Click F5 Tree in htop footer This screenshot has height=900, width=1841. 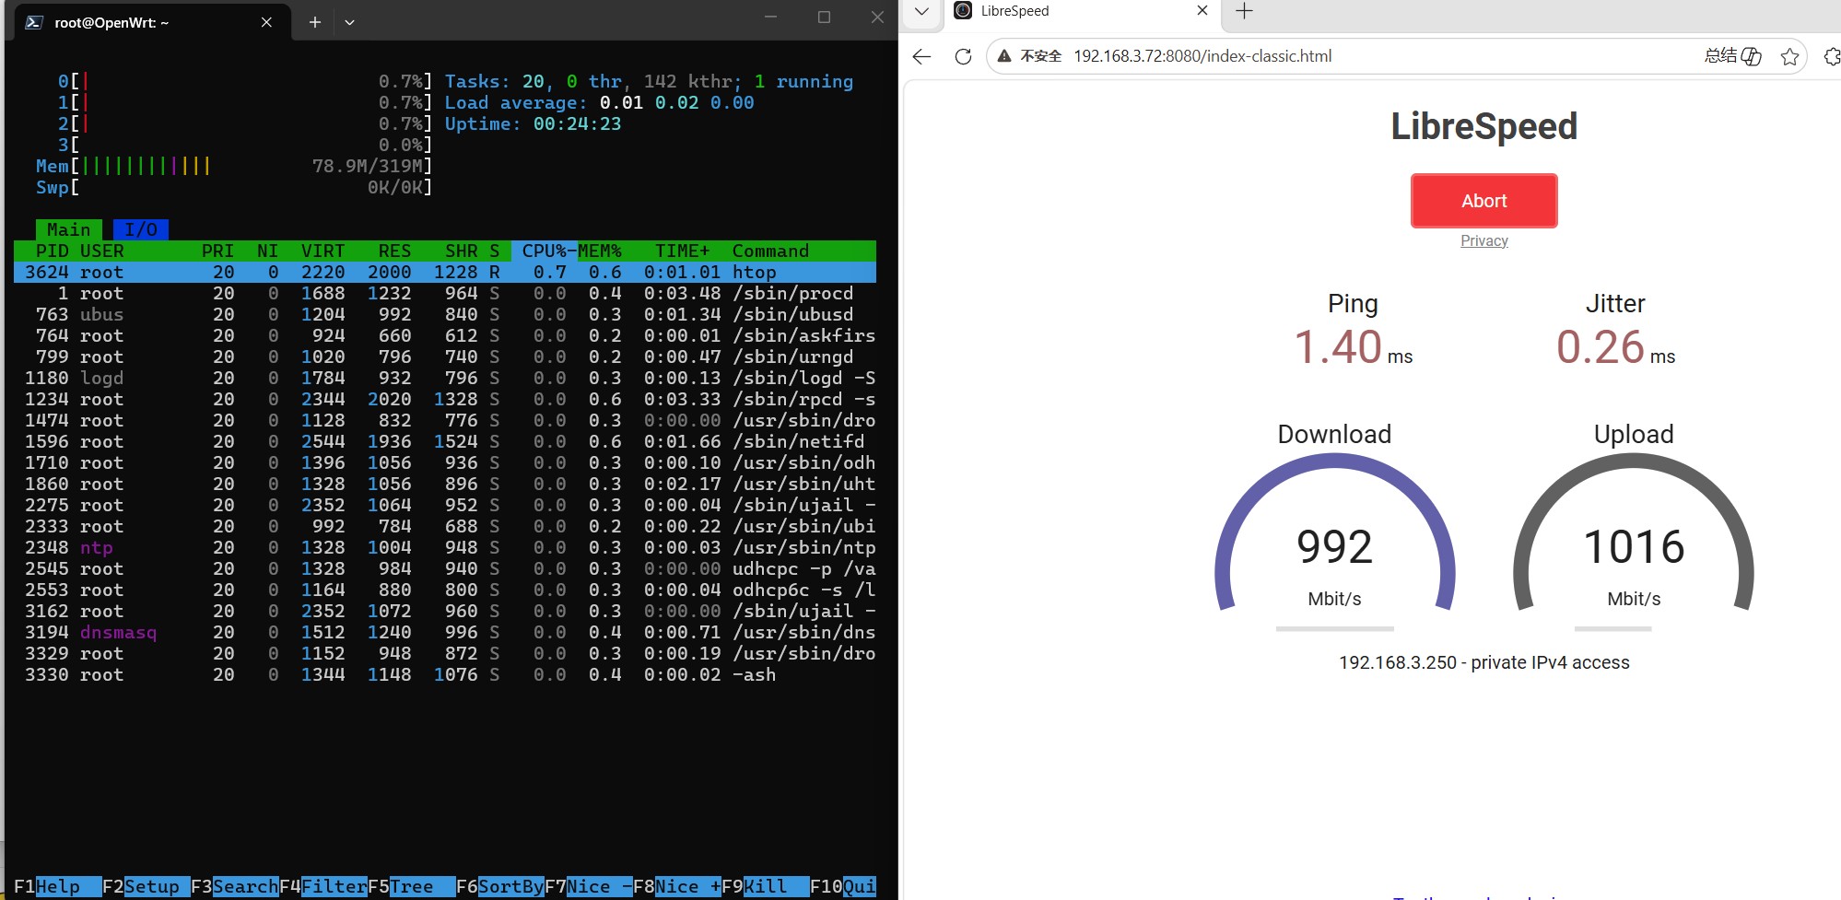pyautogui.click(x=412, y=886)
